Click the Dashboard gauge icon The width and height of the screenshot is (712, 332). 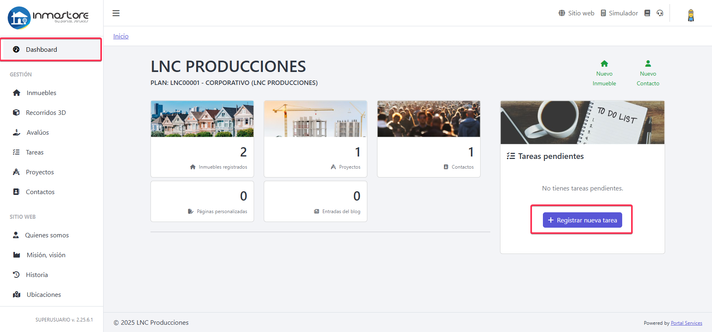click(x=16, y=49)
